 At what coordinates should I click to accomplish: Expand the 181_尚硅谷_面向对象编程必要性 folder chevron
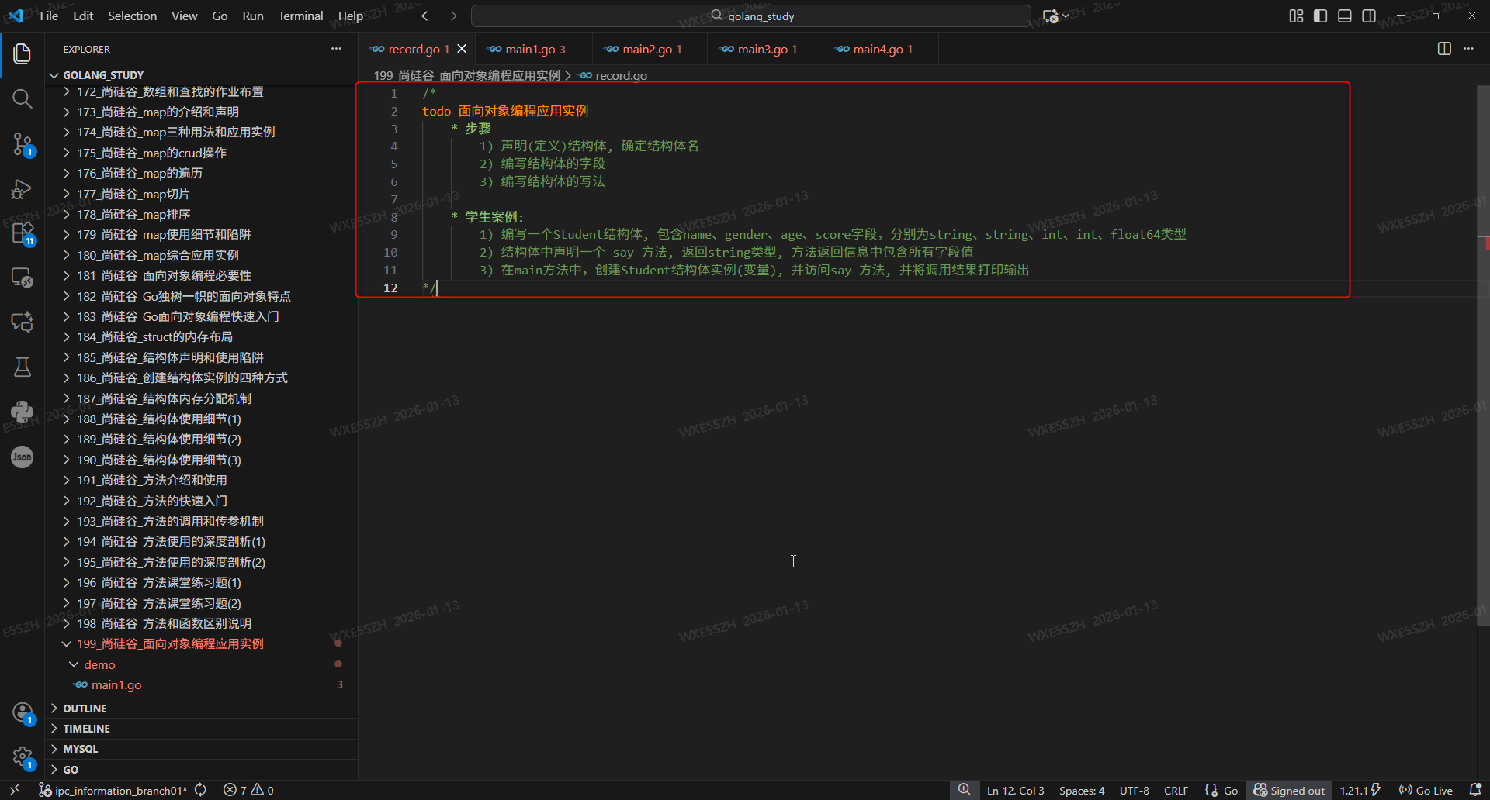click(x=67, y=276)
